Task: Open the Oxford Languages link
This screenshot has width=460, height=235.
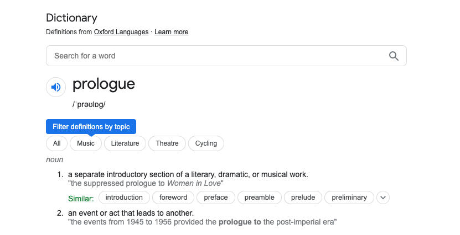Action: click(x=121, y=32)
